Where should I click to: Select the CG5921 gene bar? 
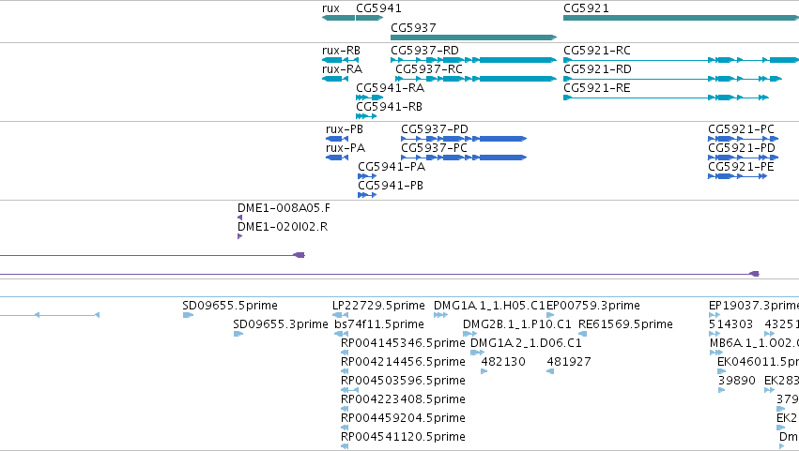click(681, 18)
